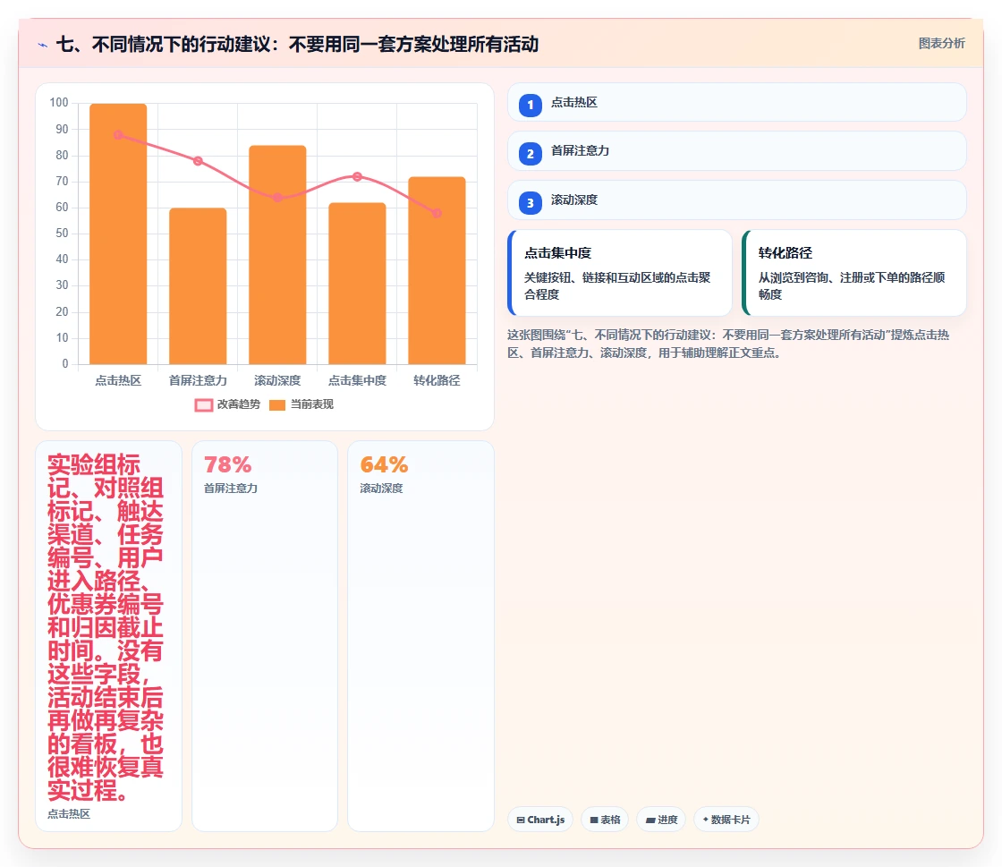Image resolution: width=1002 pixels, height=867 pixels.
Task: Click the 图表分析 label in header
Action: [941, 44]
